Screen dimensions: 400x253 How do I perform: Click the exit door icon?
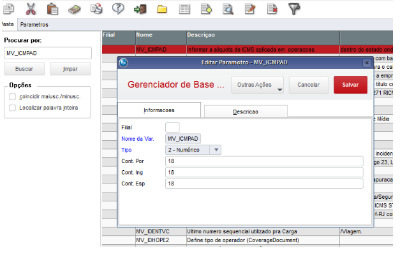click(x=140, y=10)
